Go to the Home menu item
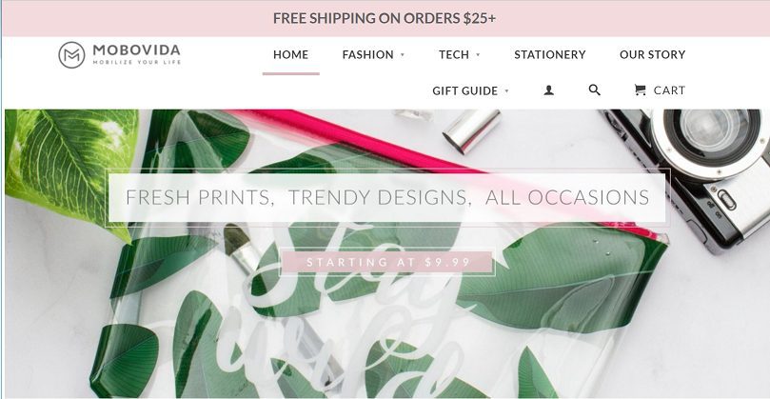 (290, 54)
